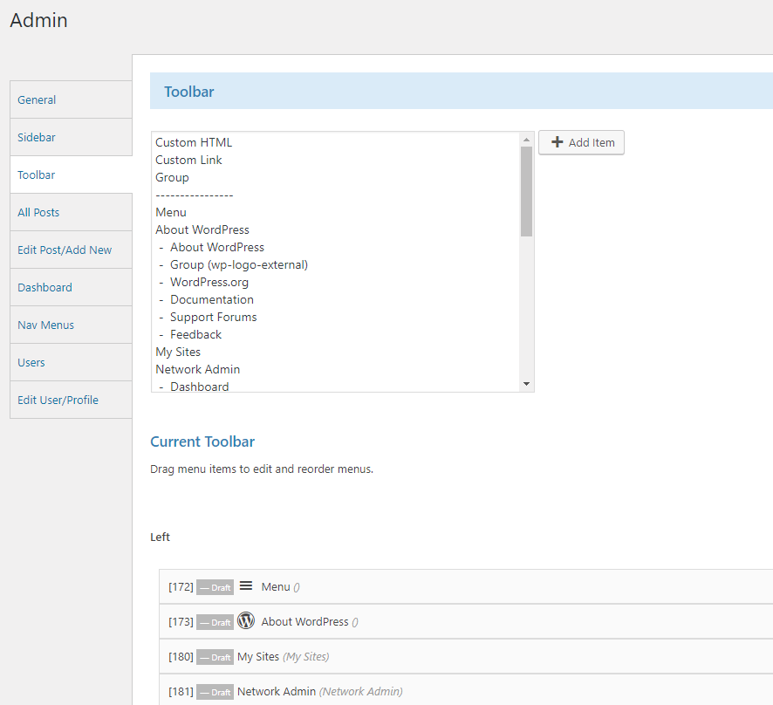773x705 pixels.
Task: Select Custom HTML in the item list
Action: pos(194,142)
